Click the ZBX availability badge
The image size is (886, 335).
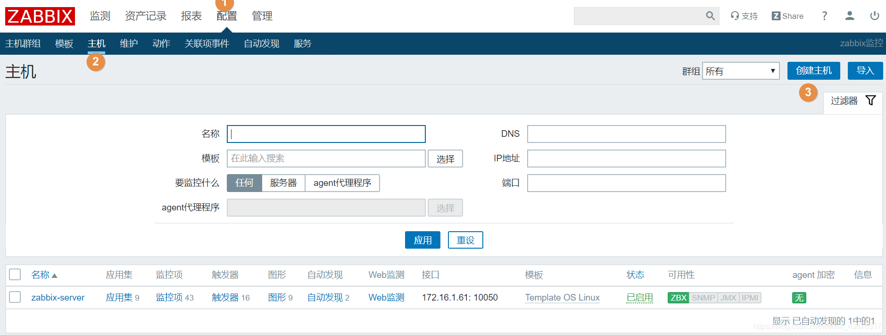[x=679, y=298]
